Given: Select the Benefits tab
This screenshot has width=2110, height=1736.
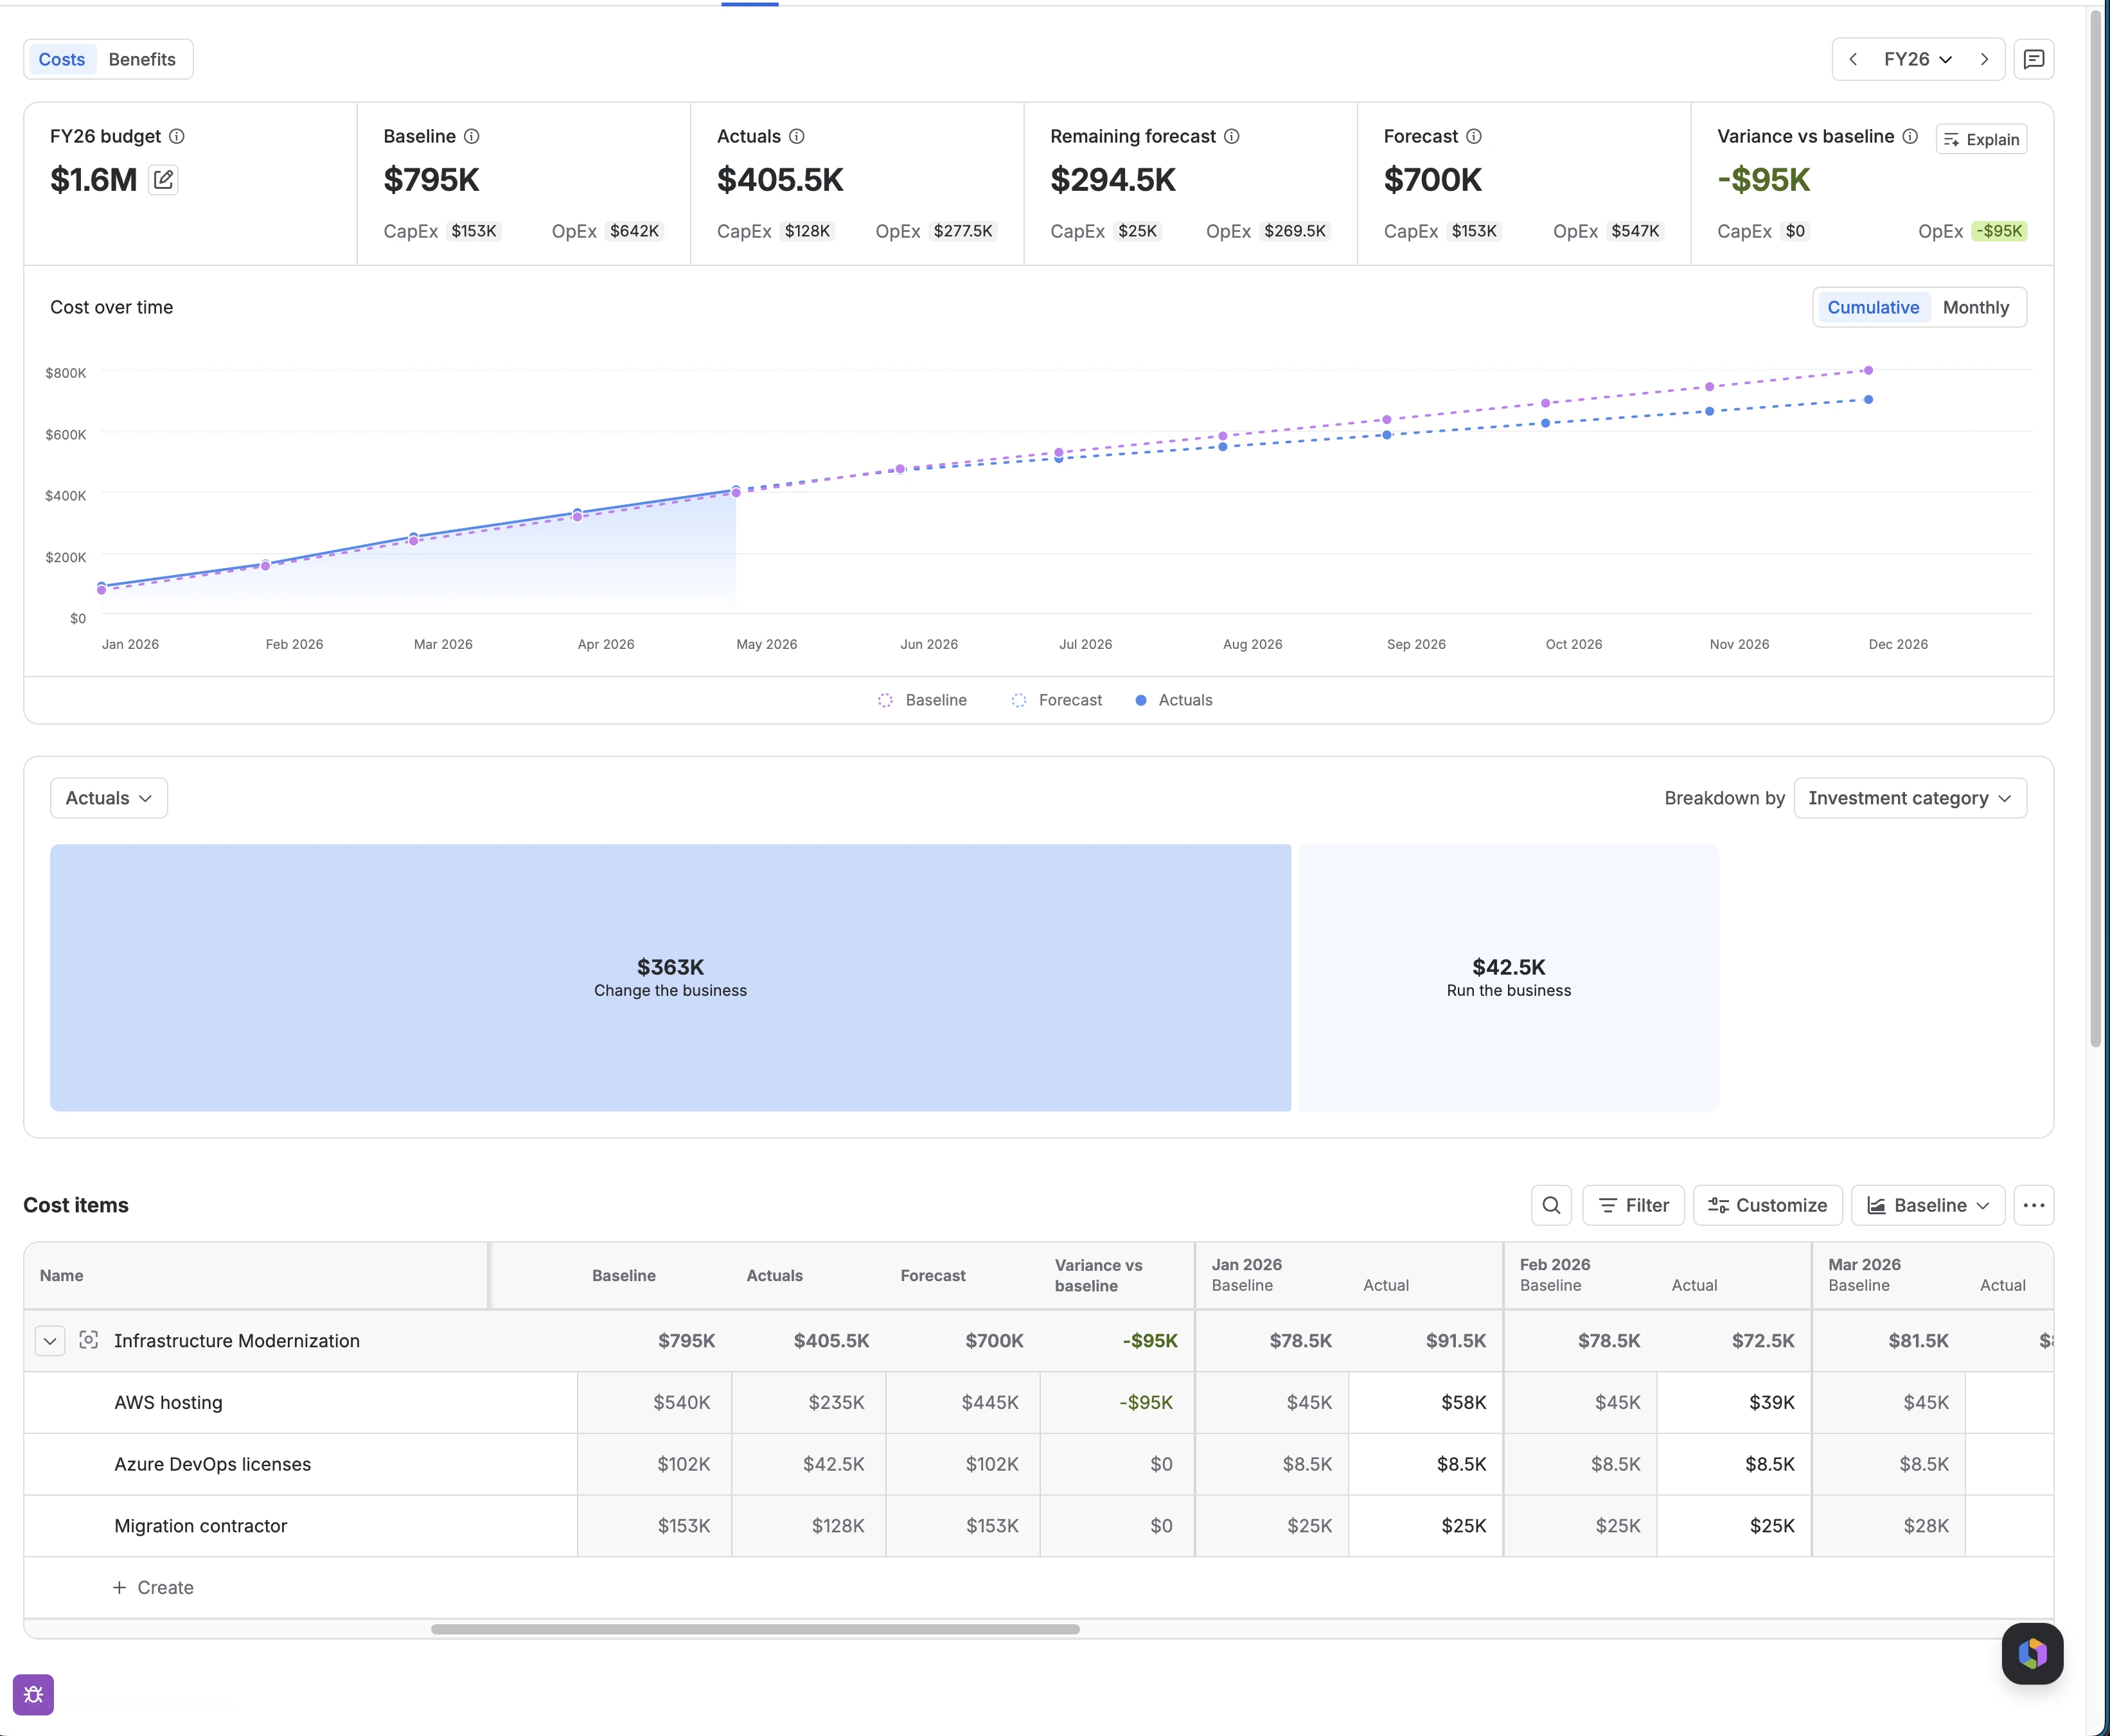Looking at the screenshot, I should (142, 59).
